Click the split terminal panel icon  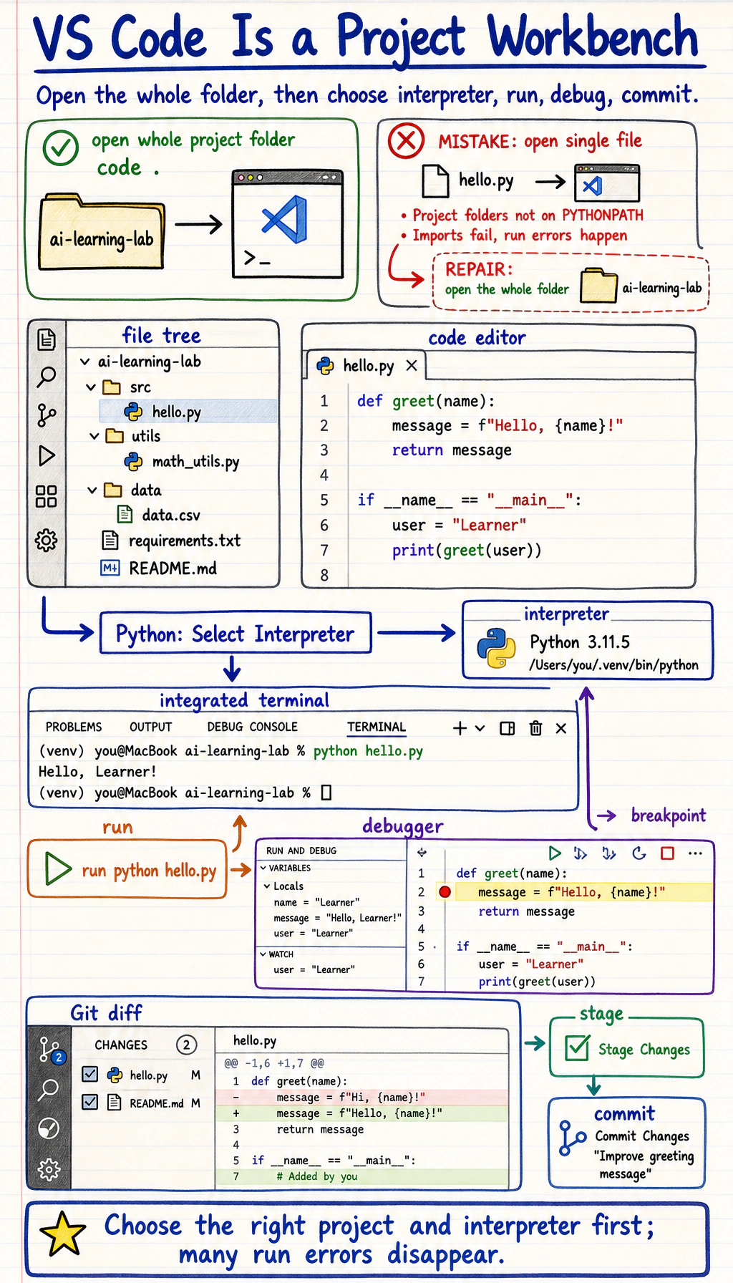508,728
